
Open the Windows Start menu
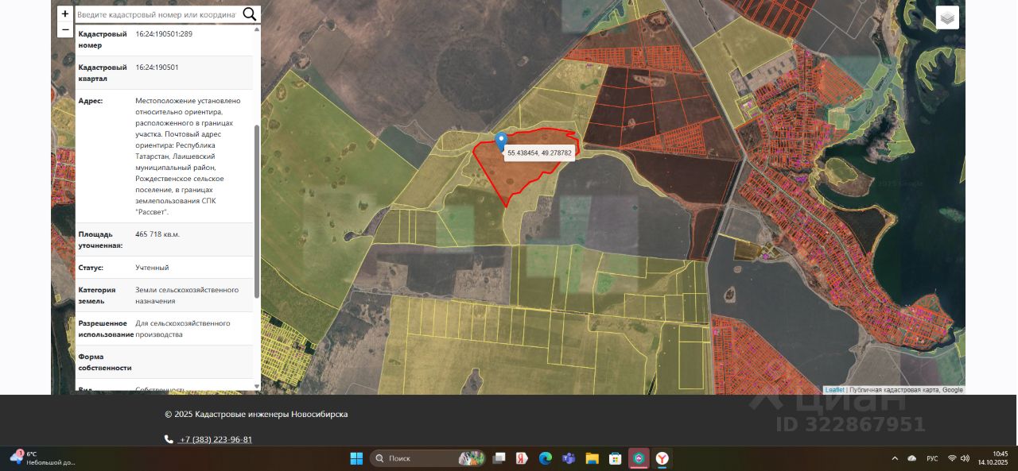click(x=356, y=458)
